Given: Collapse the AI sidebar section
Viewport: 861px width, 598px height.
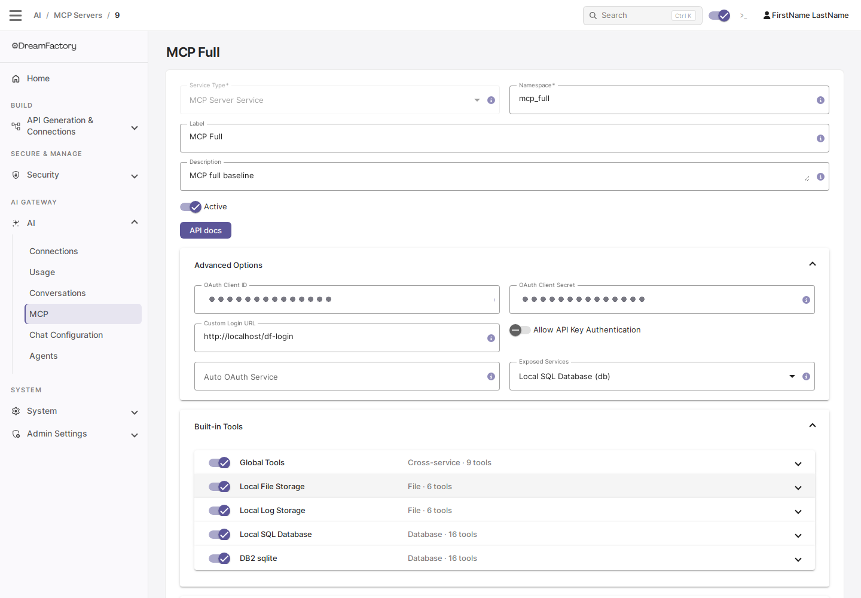Looking at the screenshot, I should coord(135,222).
